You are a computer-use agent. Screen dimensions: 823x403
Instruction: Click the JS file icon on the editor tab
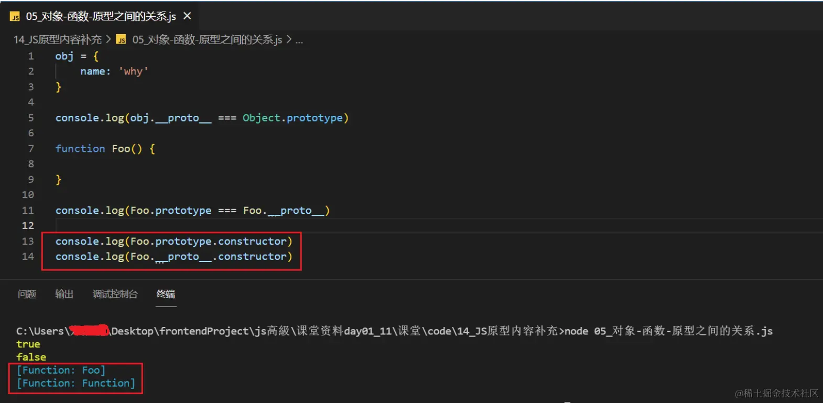15,17
